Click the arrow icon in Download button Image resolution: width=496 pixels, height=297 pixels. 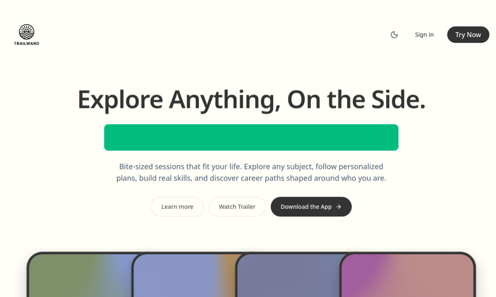(339, 207)
